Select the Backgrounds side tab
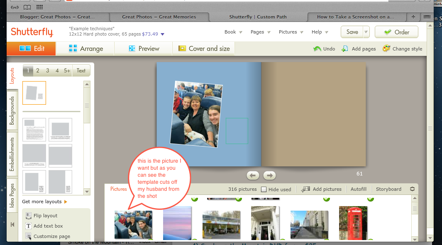This screenshot has width=442, height=245. tap(12, 110)
